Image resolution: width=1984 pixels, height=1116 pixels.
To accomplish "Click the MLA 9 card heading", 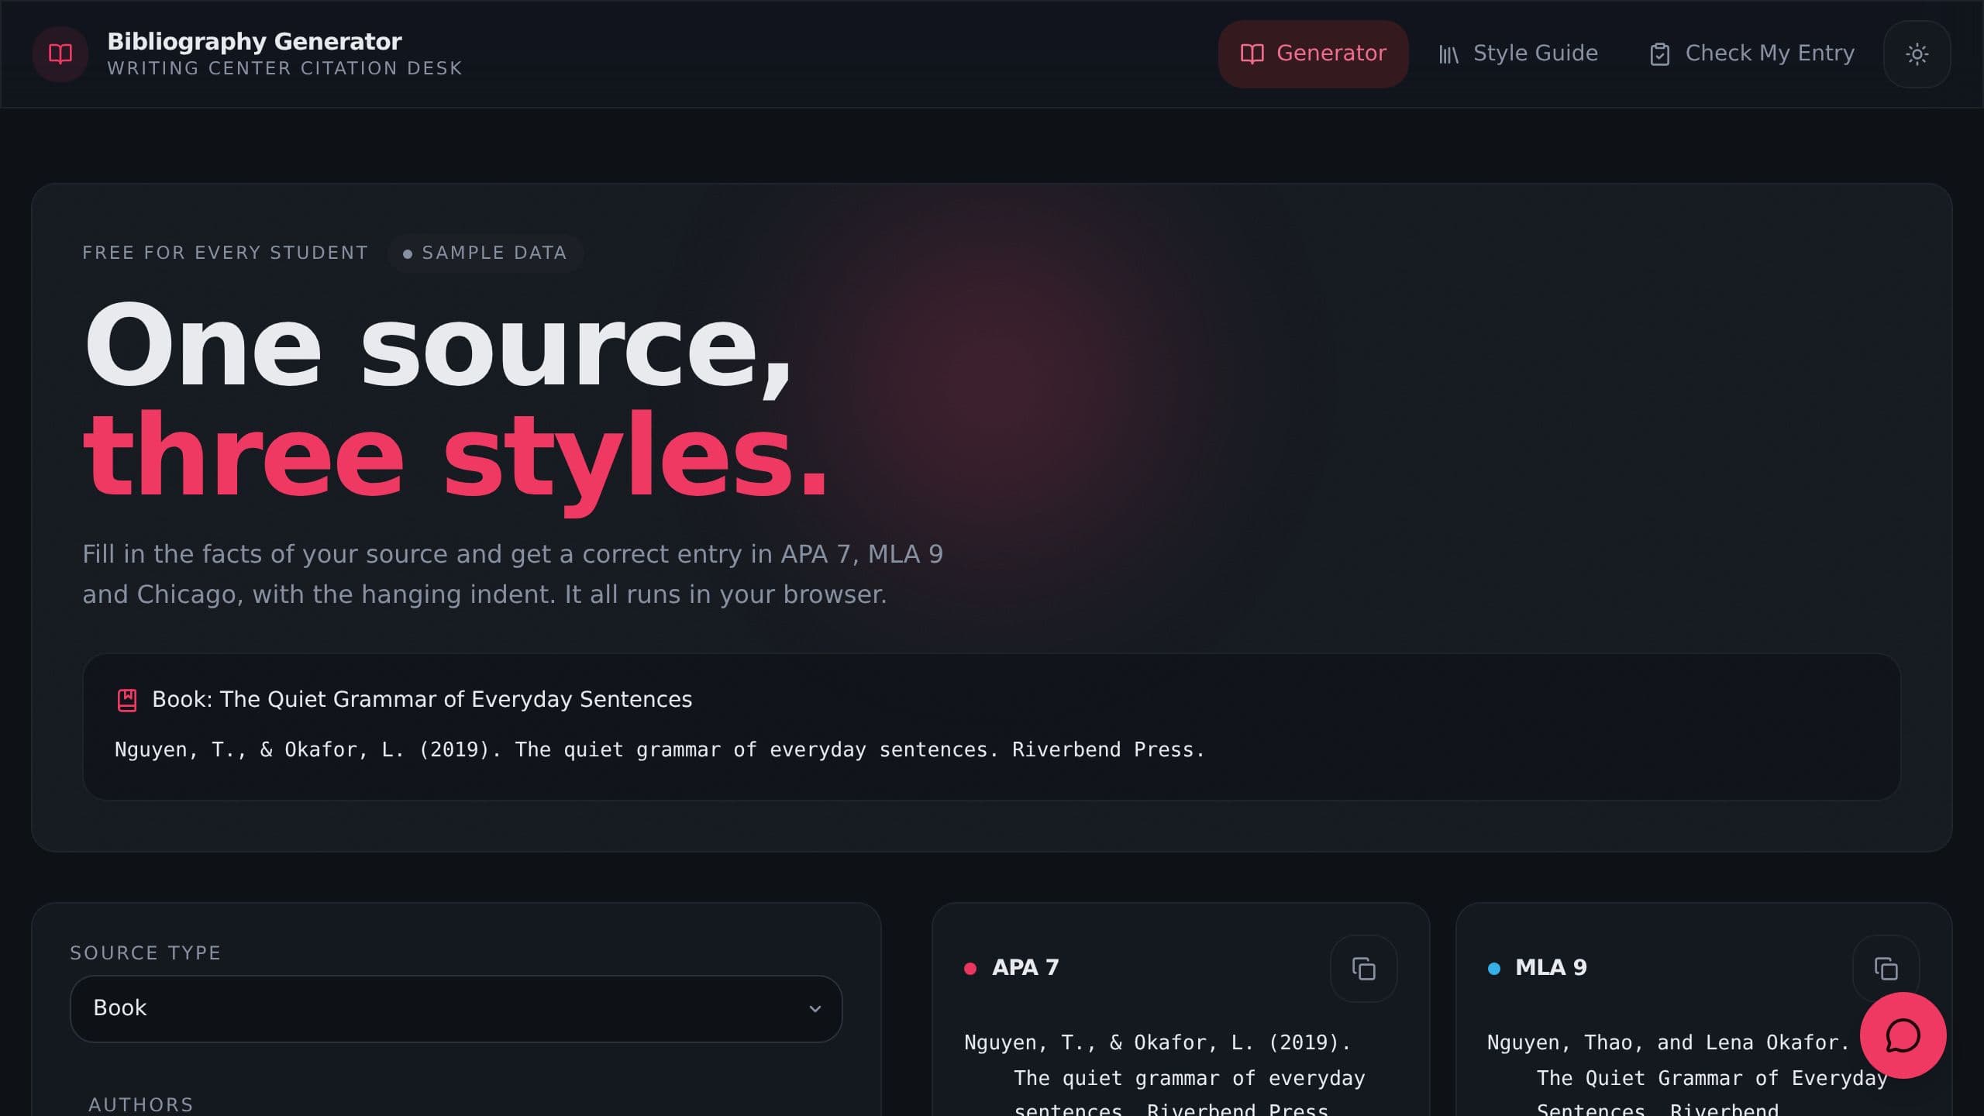I will point(1551,967).
